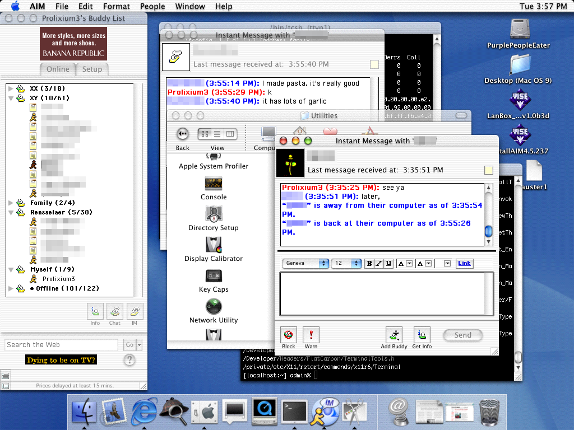The image size is (574, 430).
Task: Open Network Utility icon
Action: click(x=214, y=306)
